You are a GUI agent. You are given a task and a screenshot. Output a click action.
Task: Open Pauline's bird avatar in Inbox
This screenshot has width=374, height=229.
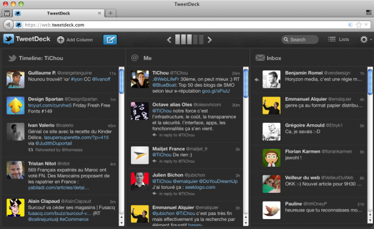point(271,210)
